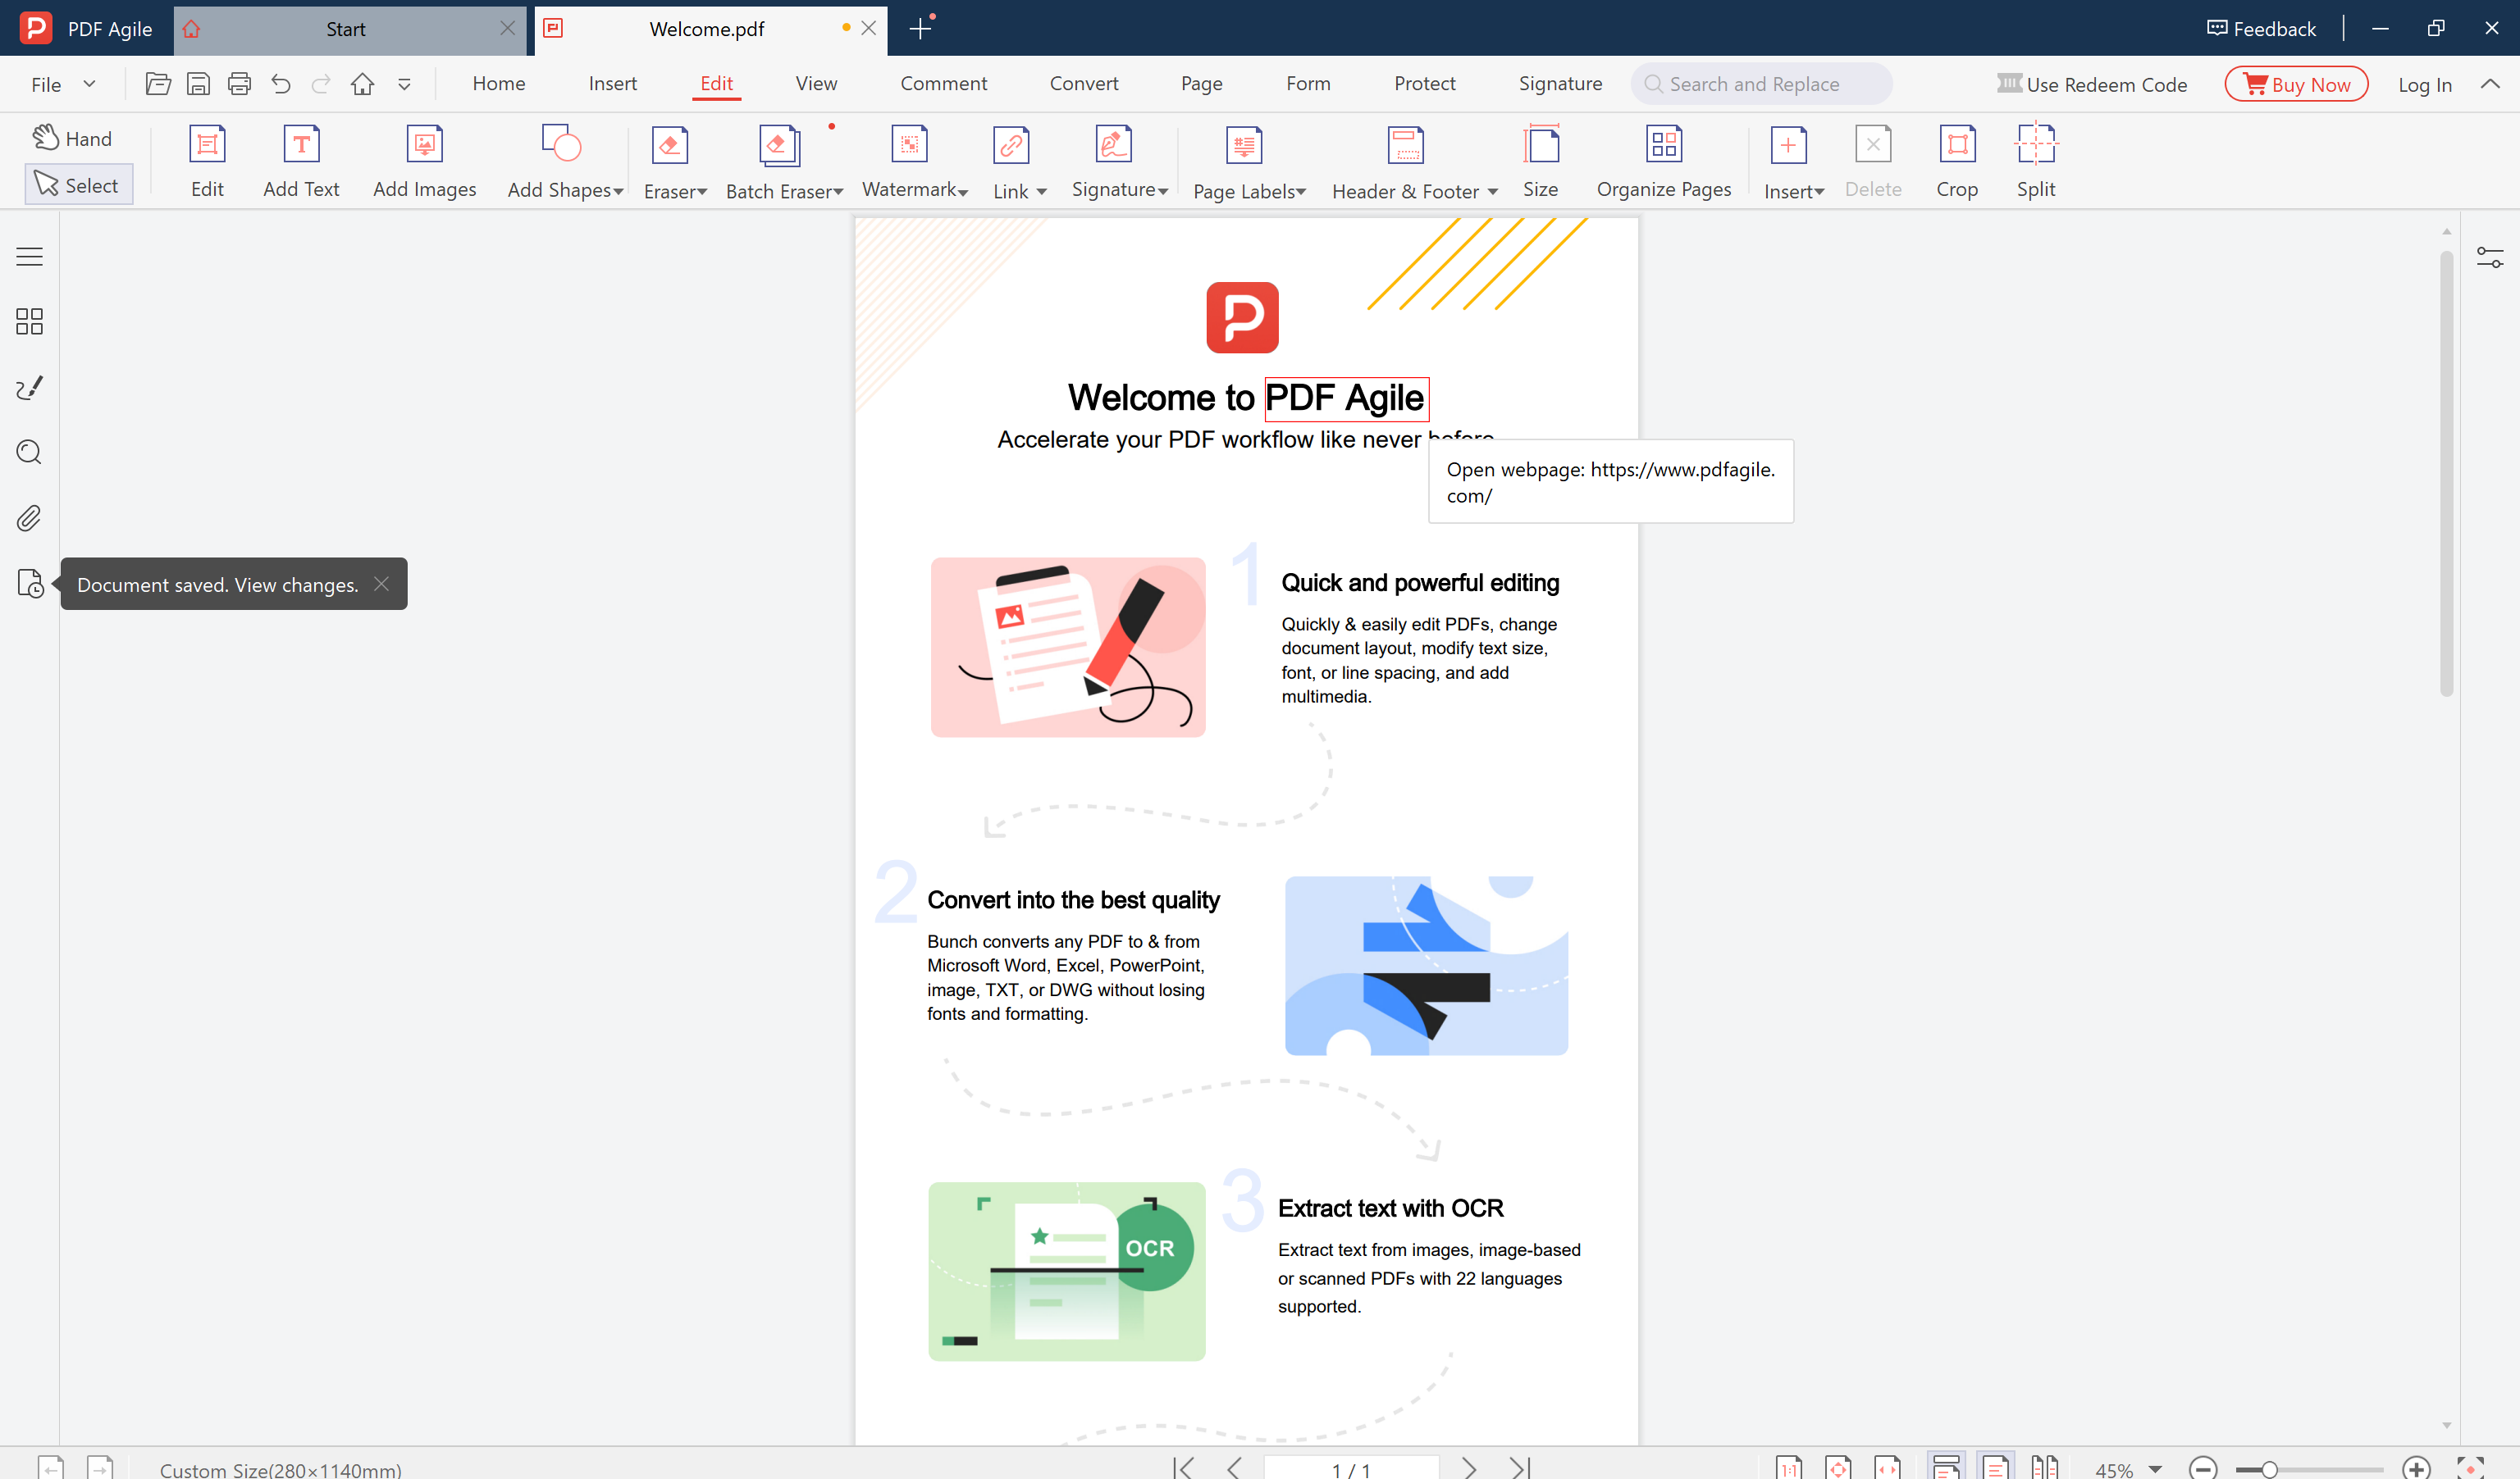Open the signature pen sidebar panel
The width and height of the screenshot is (2520, 1479).
pyautogui.click(x=30, y=388)
